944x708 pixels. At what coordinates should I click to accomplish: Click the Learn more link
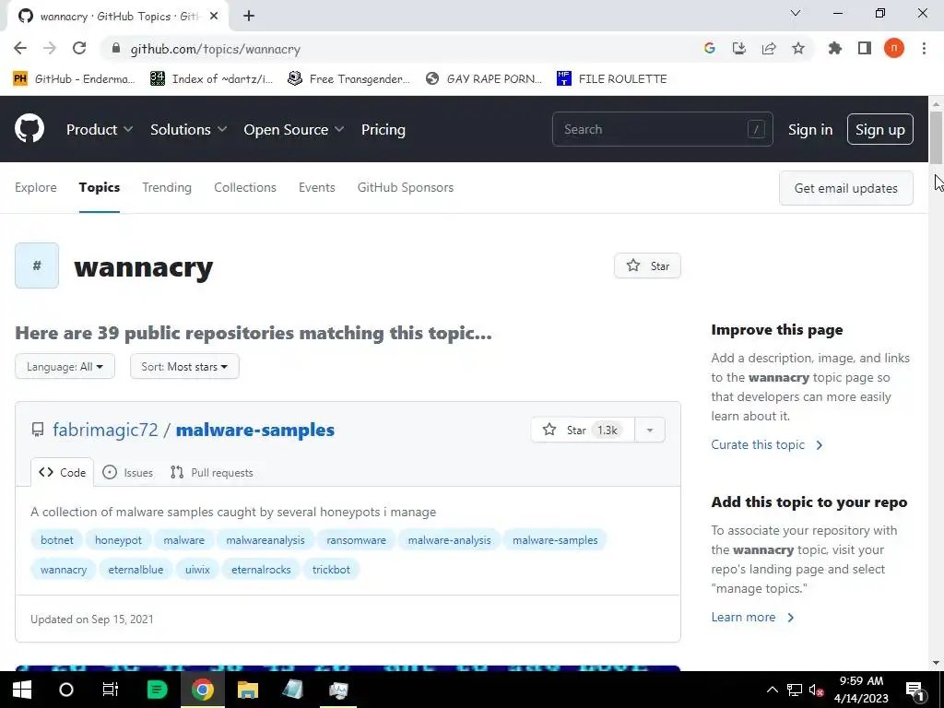pyautogui.click(x=752, y=617)
